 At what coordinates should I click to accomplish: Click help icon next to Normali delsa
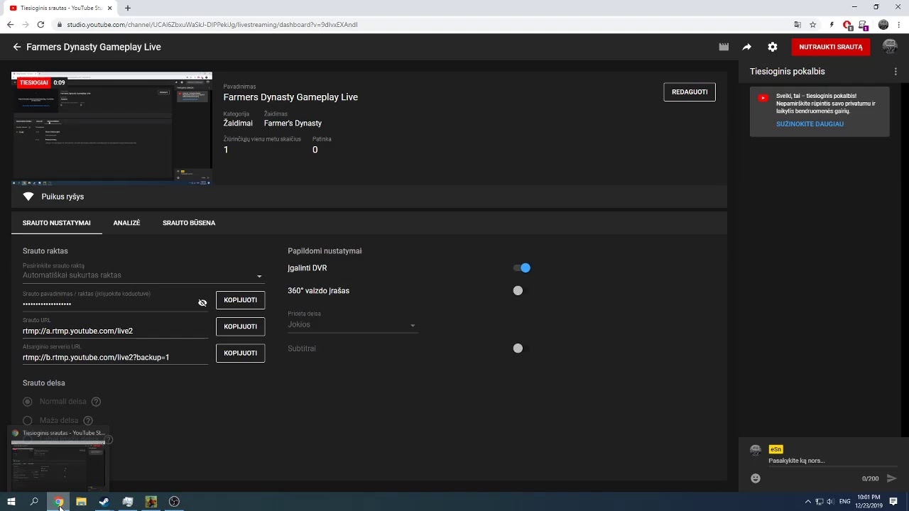click(x=96, y=402)
